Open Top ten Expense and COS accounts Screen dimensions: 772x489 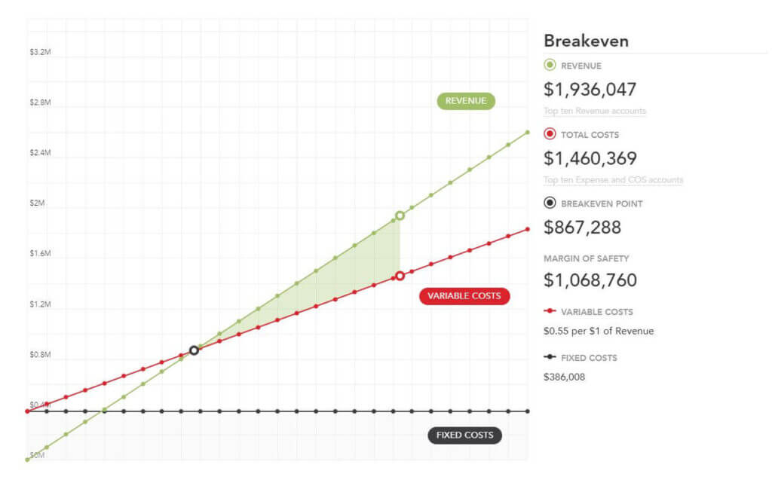(x=613, y=180)
